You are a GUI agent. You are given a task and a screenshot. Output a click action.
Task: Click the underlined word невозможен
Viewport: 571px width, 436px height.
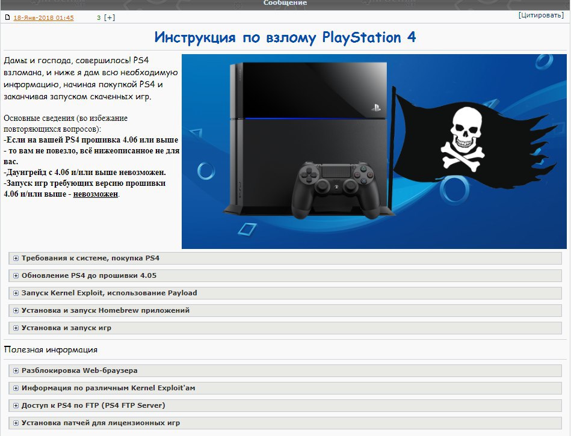pos(96,194)
